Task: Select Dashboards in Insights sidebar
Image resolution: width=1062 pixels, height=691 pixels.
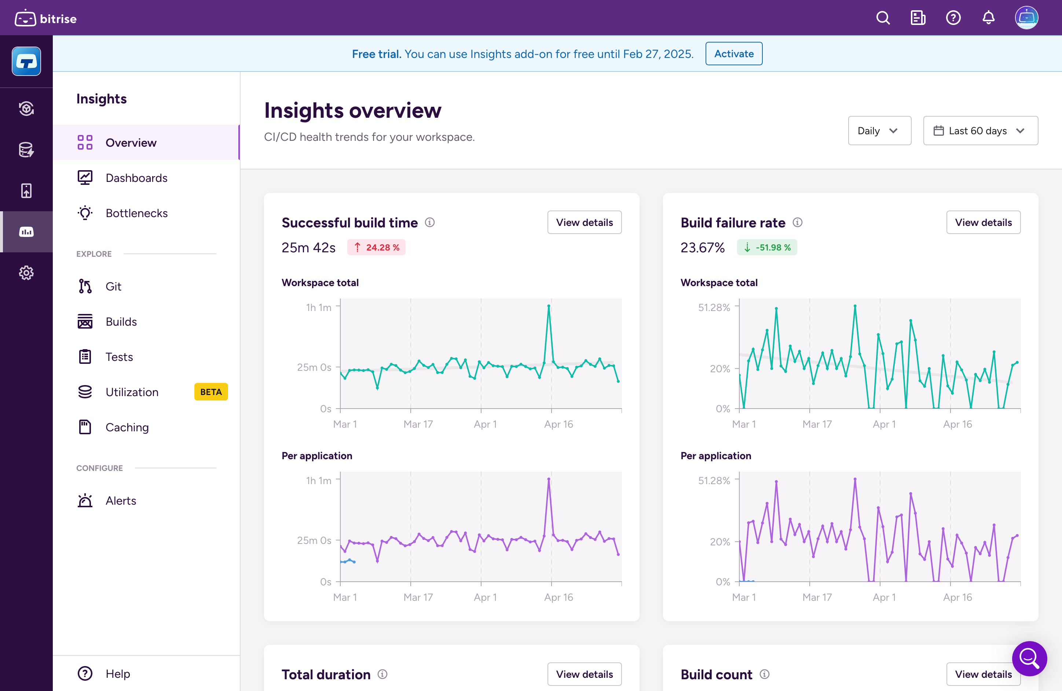Action: [x=136, y=178]
